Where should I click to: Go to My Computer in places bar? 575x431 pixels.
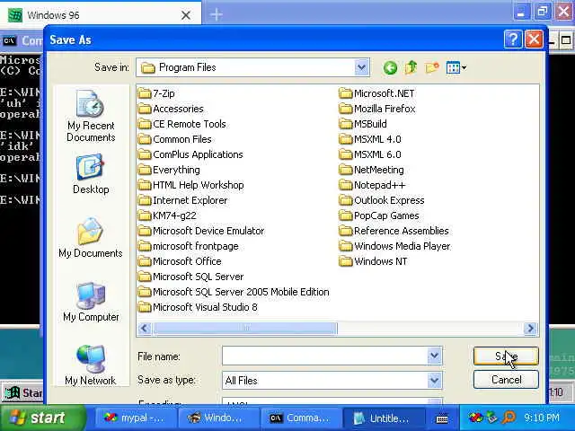coord(91,302)
